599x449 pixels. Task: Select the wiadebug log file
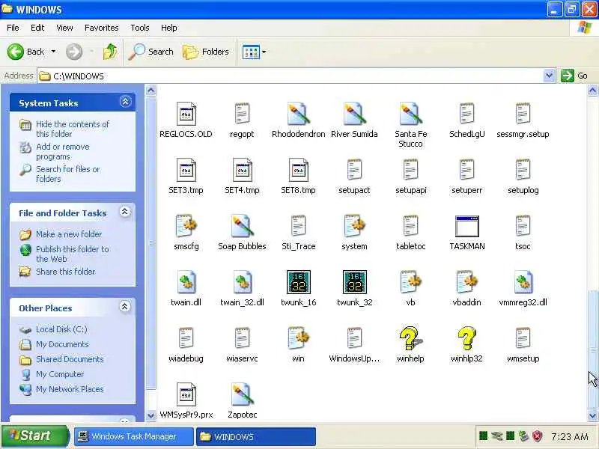(x=186, y=338)
